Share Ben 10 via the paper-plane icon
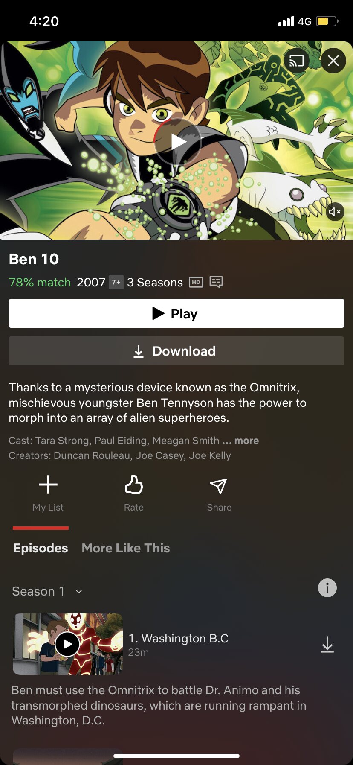Viewport: 353px width, 765px height. 219,493
